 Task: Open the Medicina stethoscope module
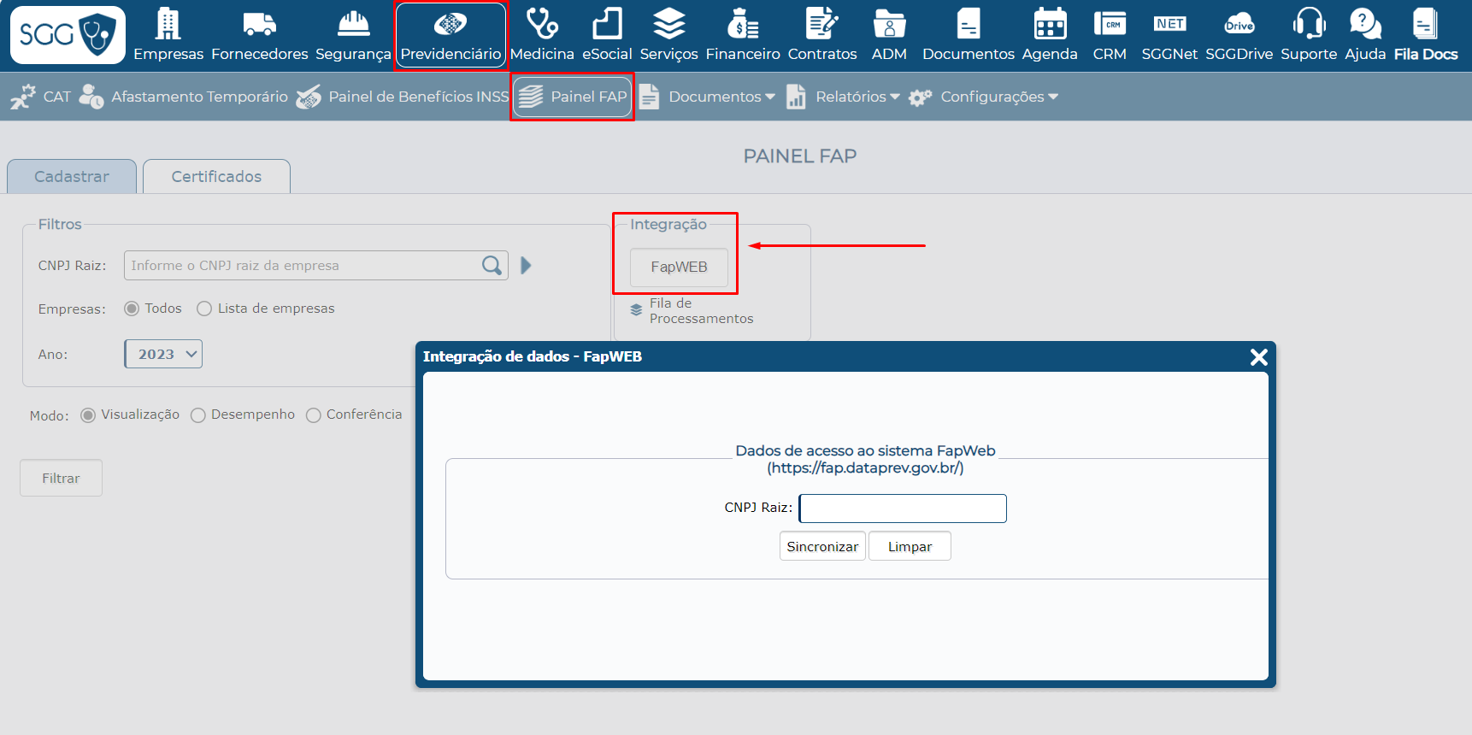pos(542,35)
